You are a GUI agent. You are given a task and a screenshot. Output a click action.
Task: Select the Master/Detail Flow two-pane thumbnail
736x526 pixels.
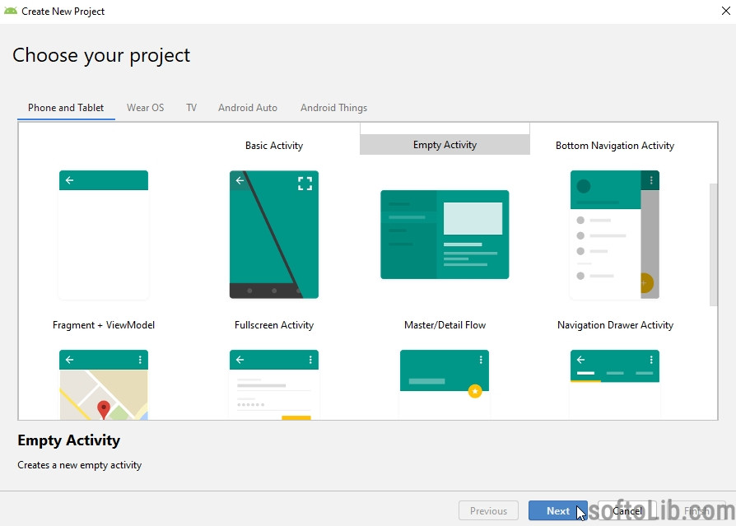pos(445,235)
